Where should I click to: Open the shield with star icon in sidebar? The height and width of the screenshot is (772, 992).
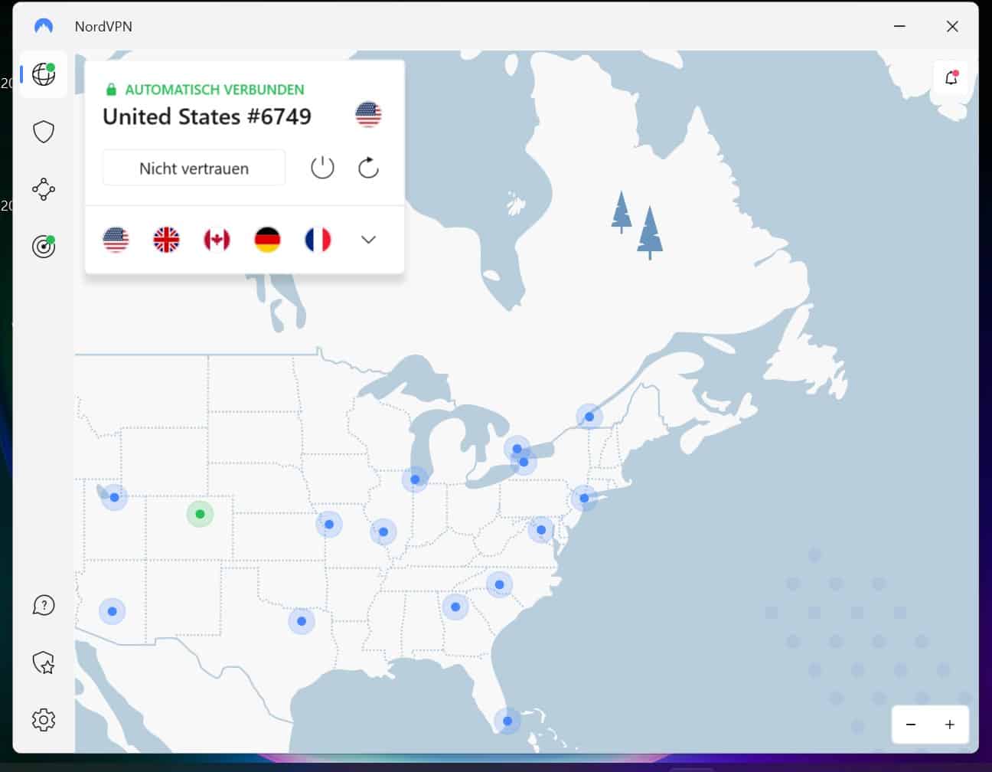(x=44, y=662)
